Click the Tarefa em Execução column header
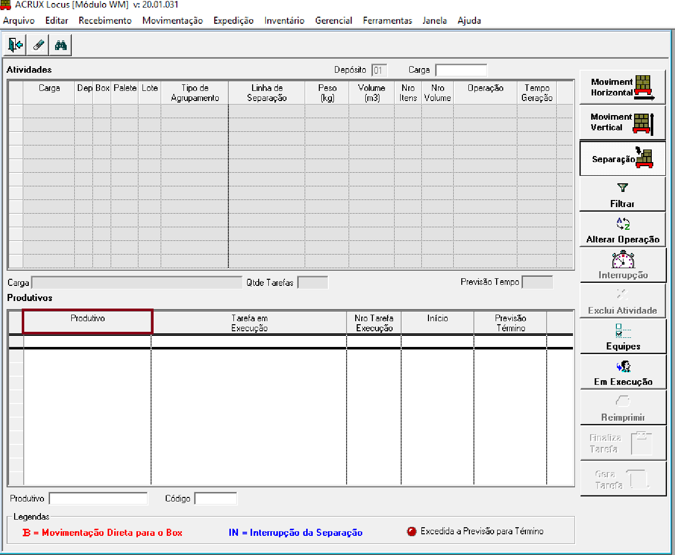 [x=249, y=323]
